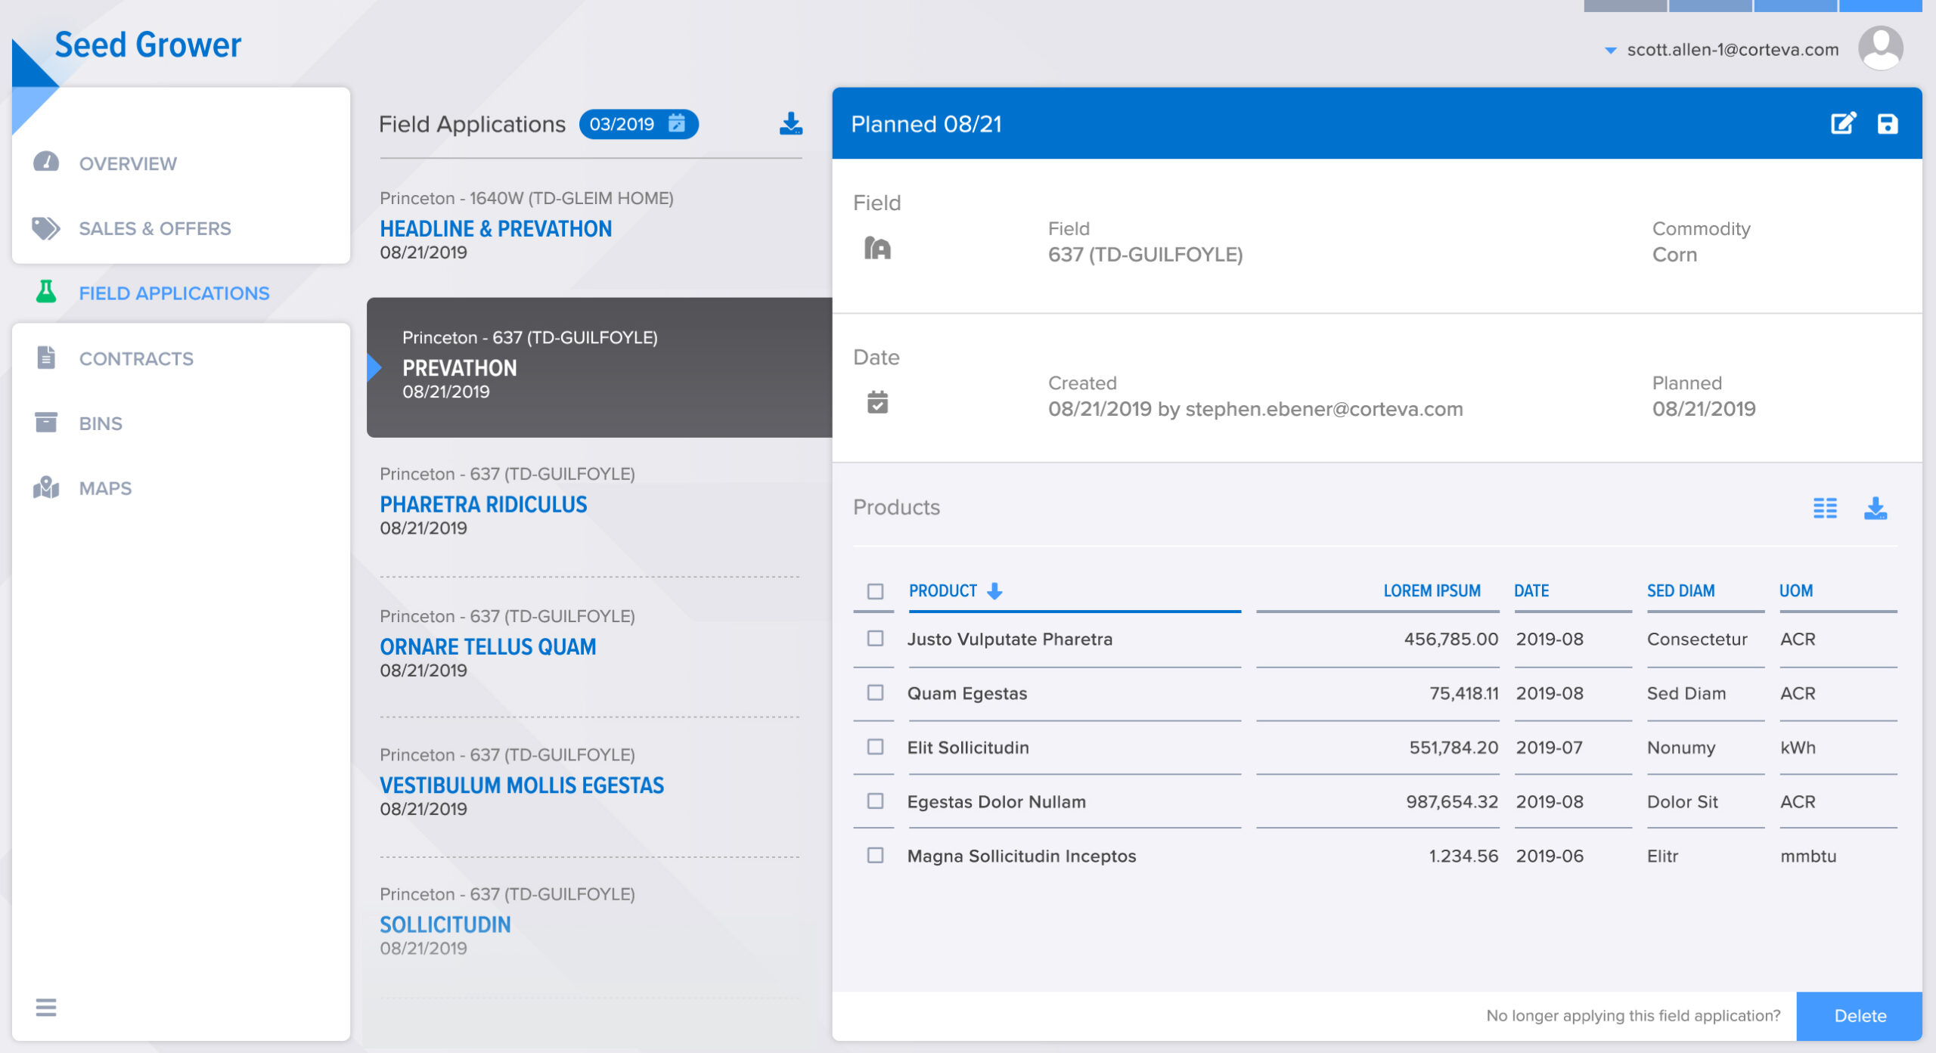1936x1053 pixels.
Task: Open SOLLICITUDIN application
Action: [445, 924]
